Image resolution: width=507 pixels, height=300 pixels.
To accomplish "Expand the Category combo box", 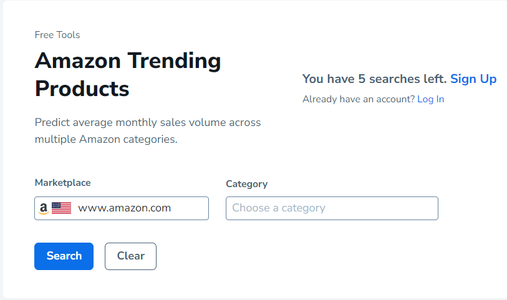I will [332, 208].
